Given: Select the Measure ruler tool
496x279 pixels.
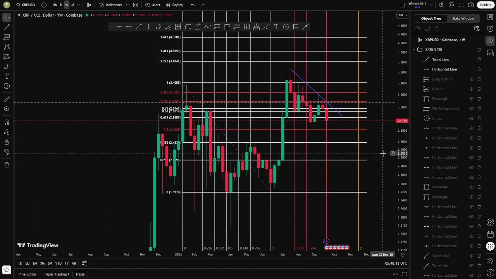Looking at the screenshot, I should tap(7, 100).
